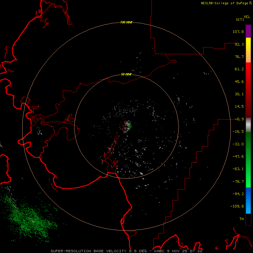Click the [KT] units label
This screenshot has width=253, height=253.
(240, 19)
